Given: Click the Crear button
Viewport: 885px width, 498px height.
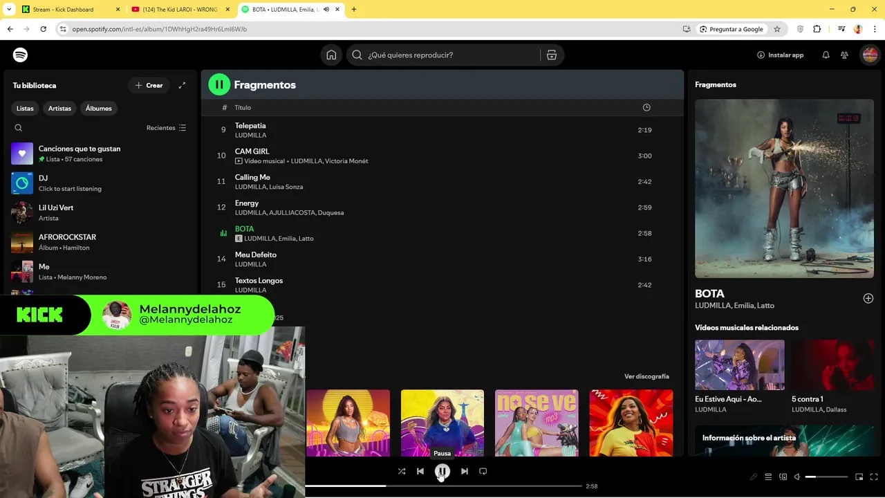Looking at the screenshot, I should click(149, 85).
